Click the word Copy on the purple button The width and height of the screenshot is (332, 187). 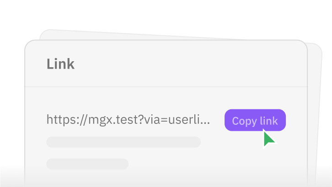coord(244,121)
